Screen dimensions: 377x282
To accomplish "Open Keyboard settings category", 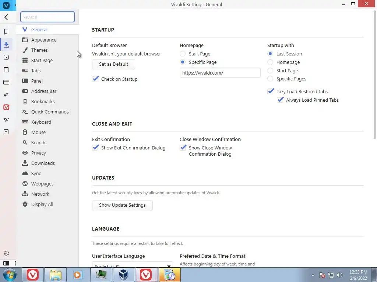I will point(47,122).
